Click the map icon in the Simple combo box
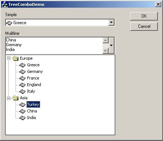Viewport: 163px width, 141px height. (9, 23)
